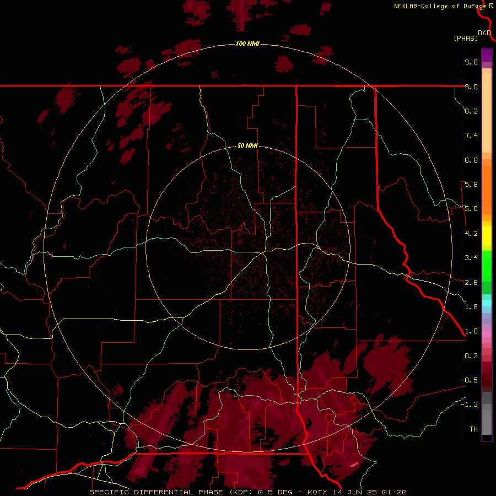Image resolution: width=496 pixels, height=496 pixels.
Task: Click the 50 NMI range ring label
Action: (247, 145)
